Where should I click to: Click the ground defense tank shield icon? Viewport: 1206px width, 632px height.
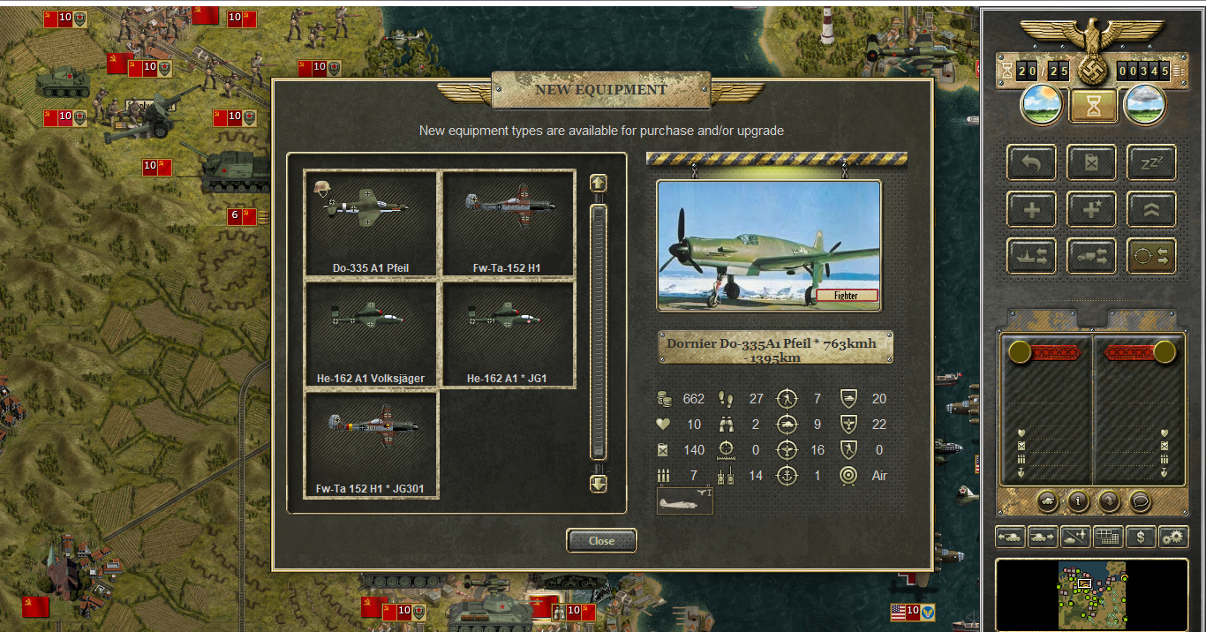[x=849, y=399]
